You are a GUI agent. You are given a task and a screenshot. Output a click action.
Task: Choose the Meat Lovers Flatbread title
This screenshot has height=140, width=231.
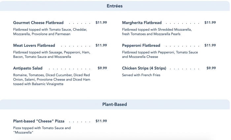coord(34,45)
